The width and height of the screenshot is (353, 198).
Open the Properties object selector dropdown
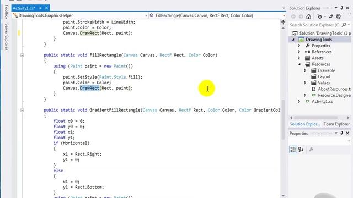pos(349,141)
